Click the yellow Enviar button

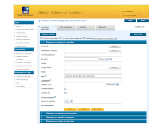pos(70,109)
